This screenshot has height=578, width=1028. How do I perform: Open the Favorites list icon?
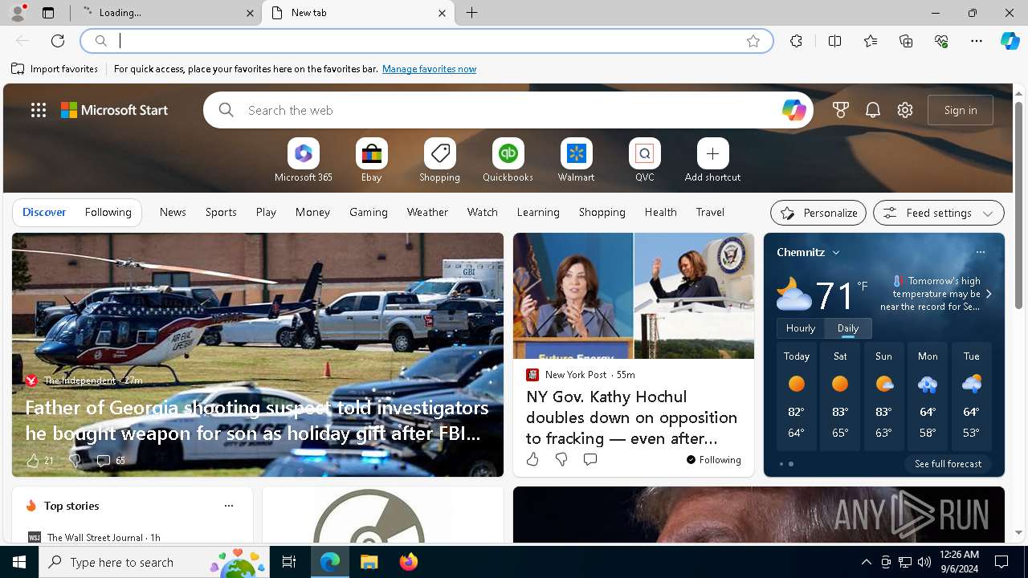tap(871, 41)
